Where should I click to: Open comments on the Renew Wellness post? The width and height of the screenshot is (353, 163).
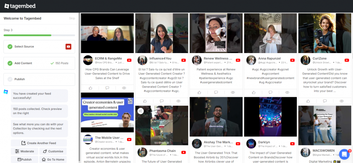[216, 92]
